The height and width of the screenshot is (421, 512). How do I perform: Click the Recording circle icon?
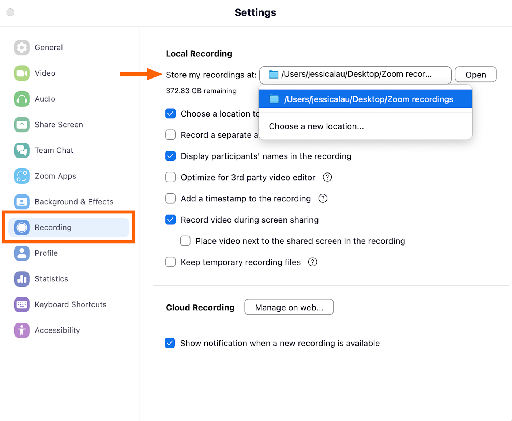22,227
